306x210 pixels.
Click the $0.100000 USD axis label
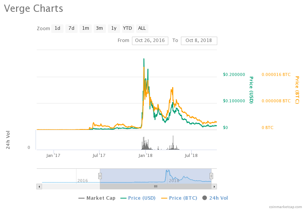234,101
